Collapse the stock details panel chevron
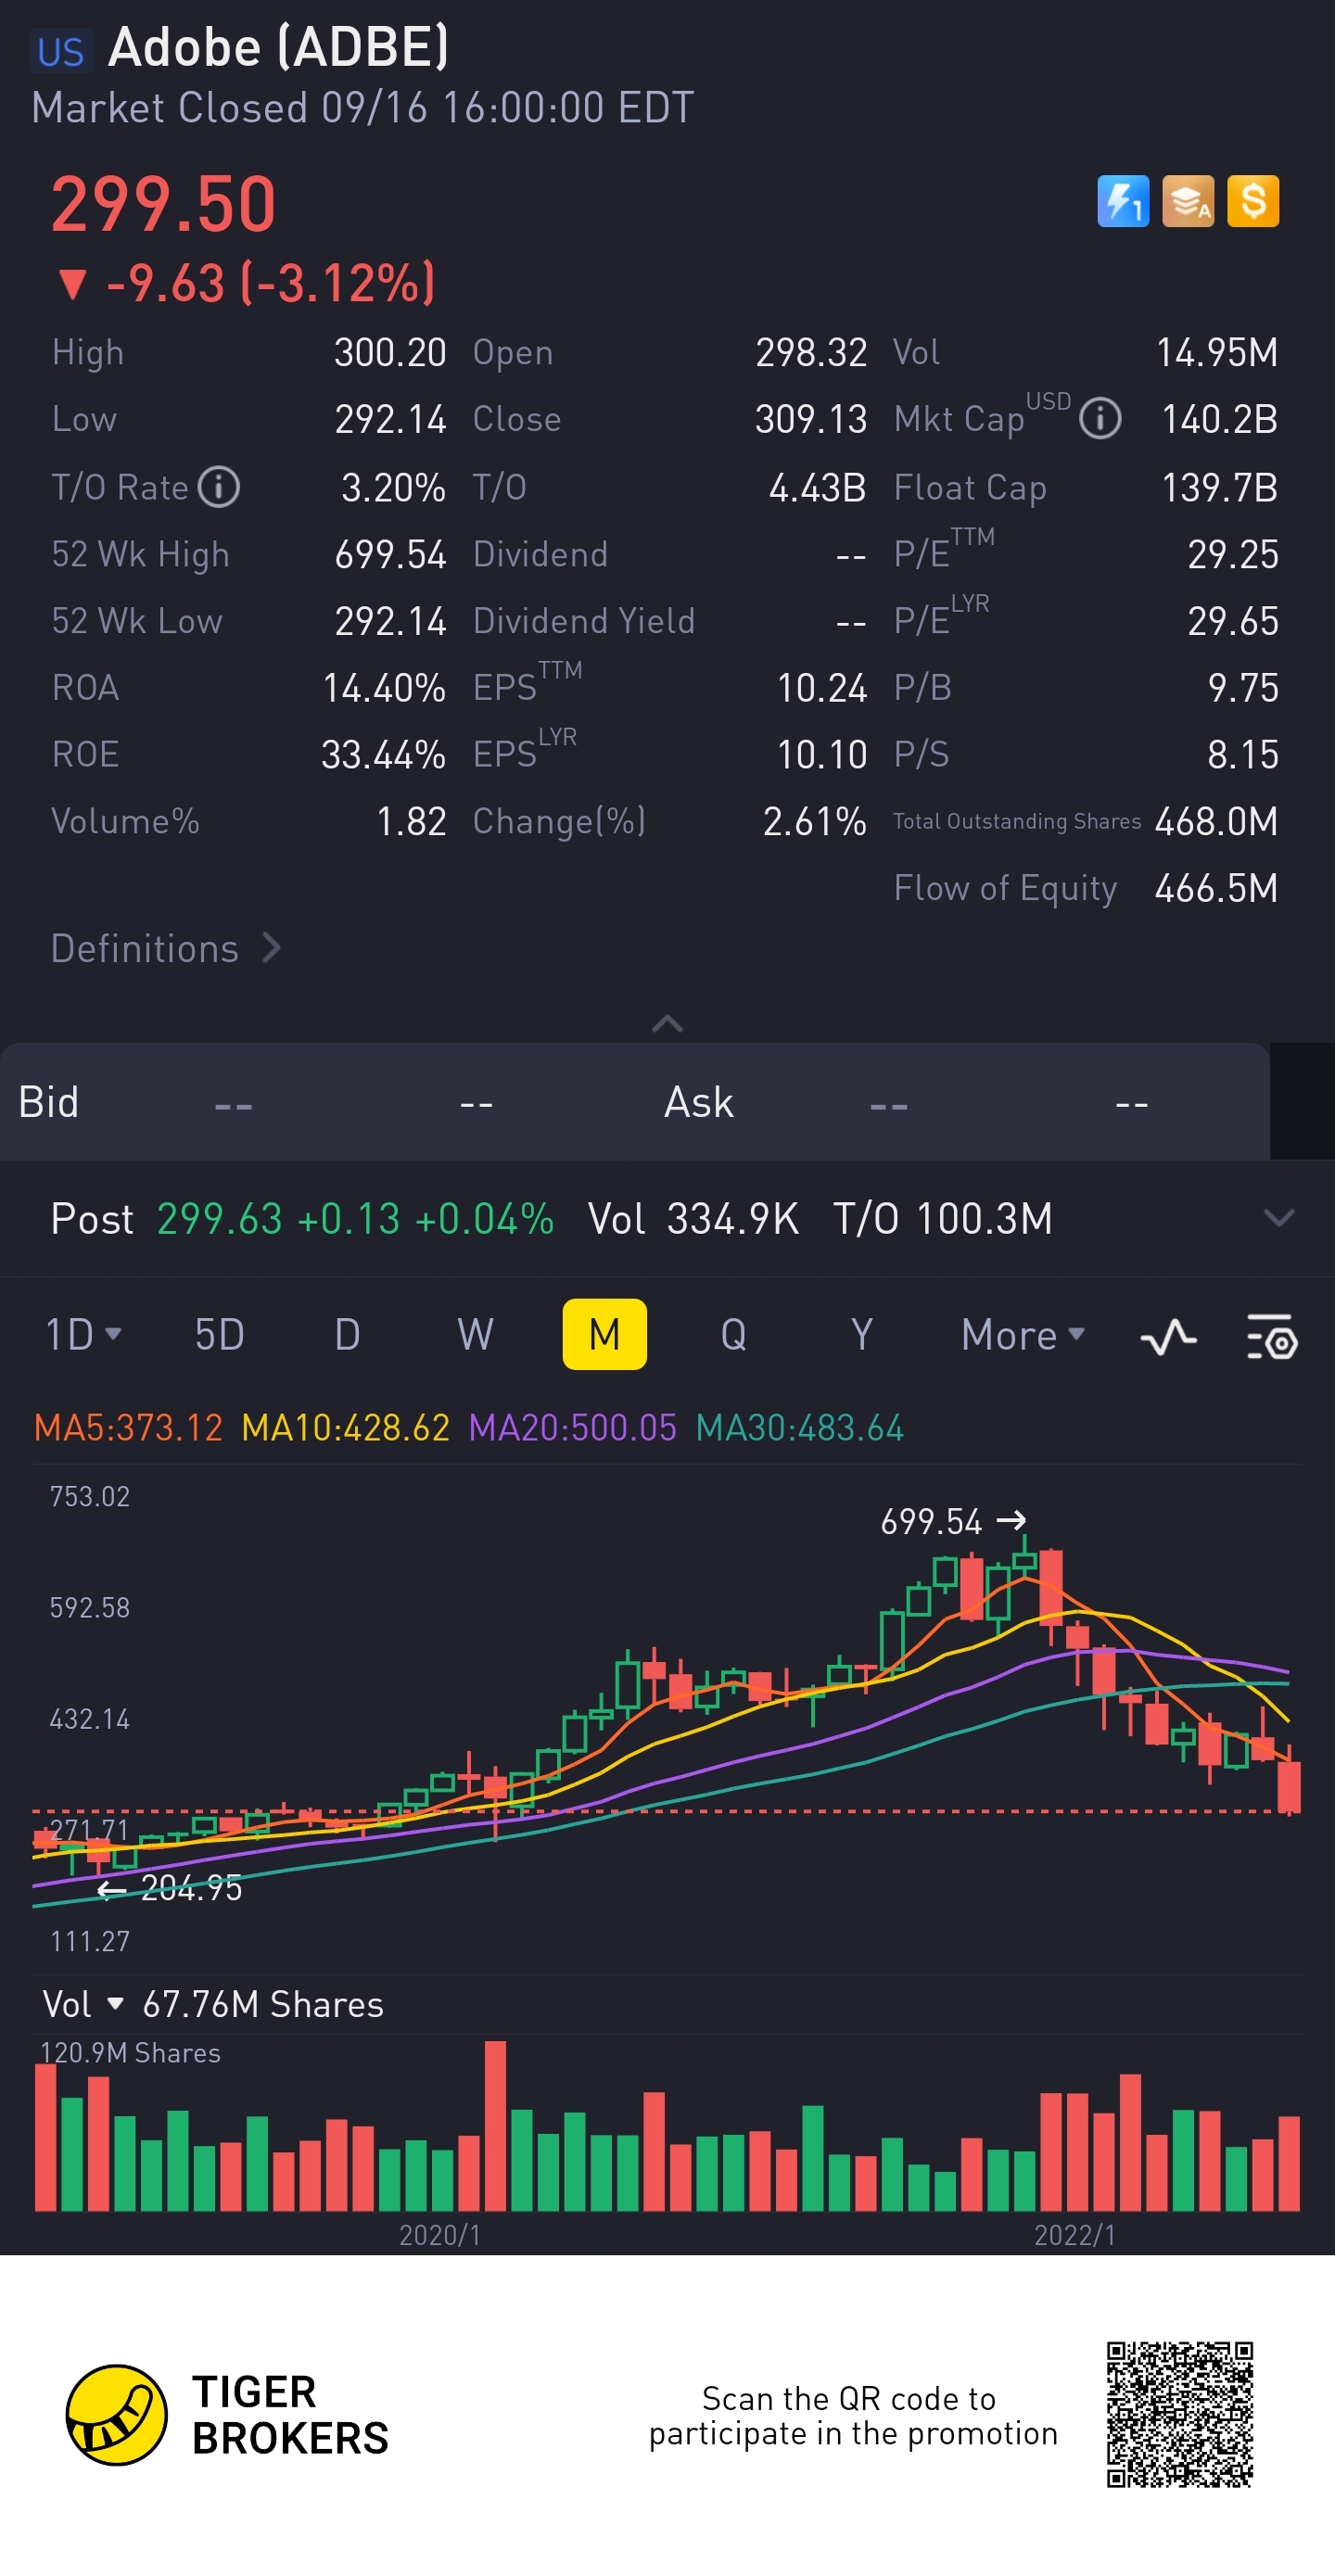 click(x=667, y=1023)
